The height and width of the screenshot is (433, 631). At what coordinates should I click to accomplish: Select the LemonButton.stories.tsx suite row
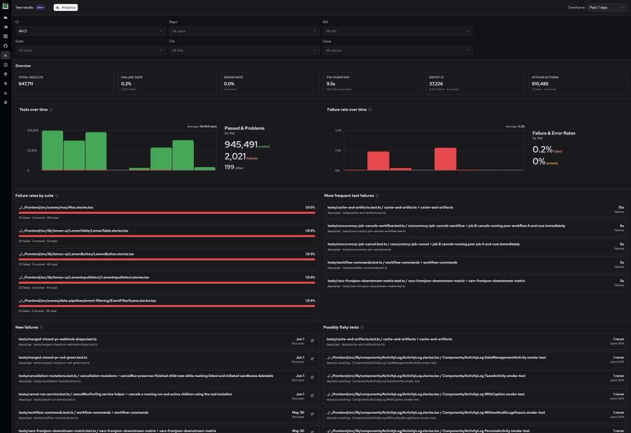pos(167,258)
